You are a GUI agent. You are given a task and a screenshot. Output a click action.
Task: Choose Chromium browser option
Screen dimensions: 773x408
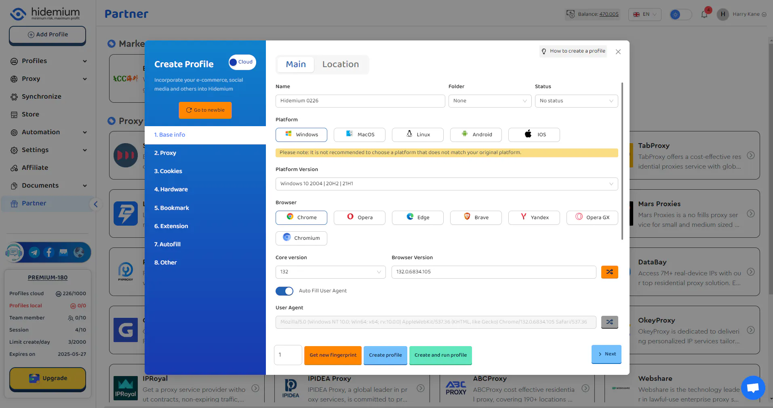(x=301, y=238)
